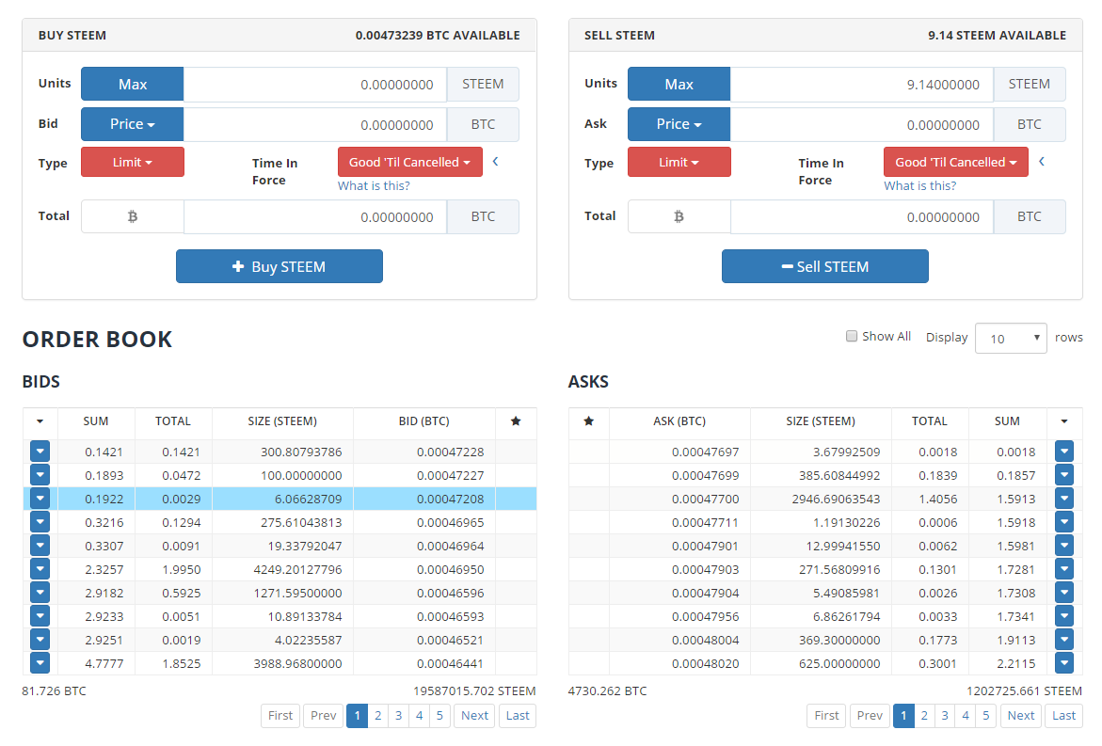This screenshot has height=746, width=1102.
Task: Click the Buy STEEM button
Action: point(279,266)
